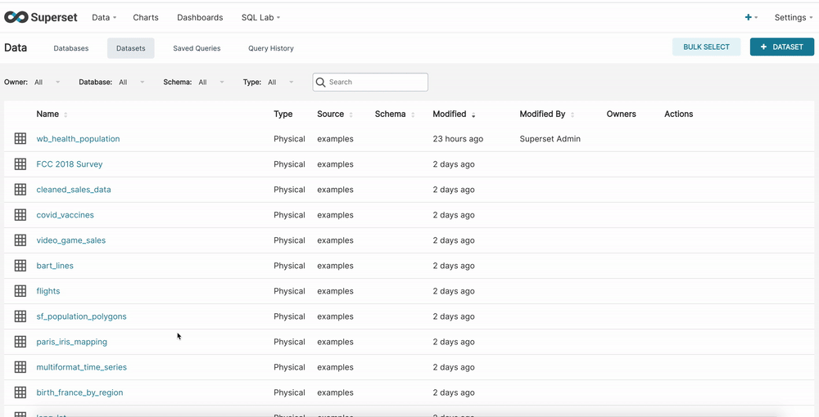Switch to Query History tab
The image size is (819, 417).
click(x=270, y=48)
